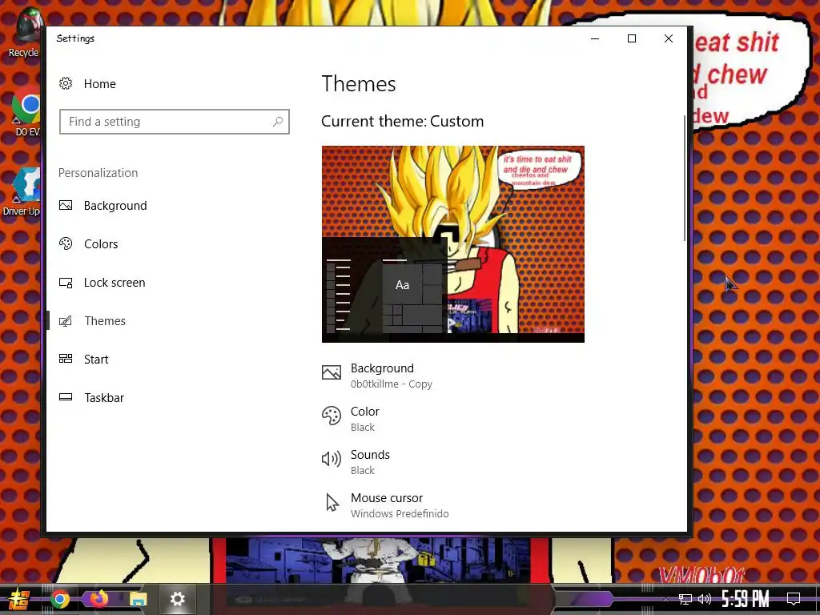Show hidden tray icons chevron

[x=665, y=599]
